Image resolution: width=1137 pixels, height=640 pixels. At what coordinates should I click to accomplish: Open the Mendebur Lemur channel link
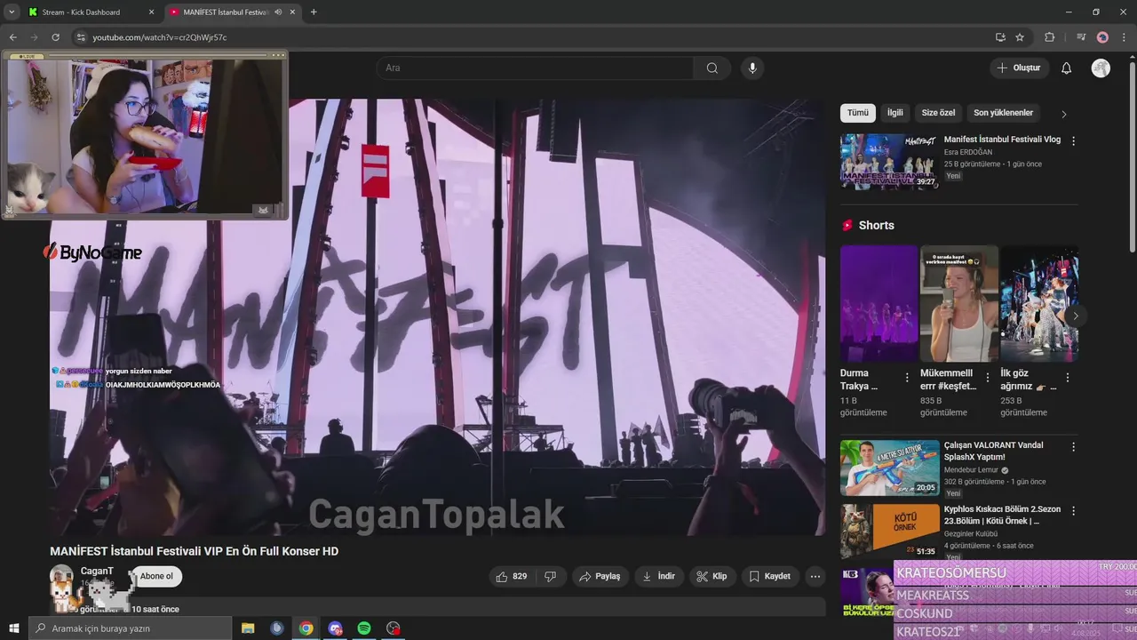point(971,470)
